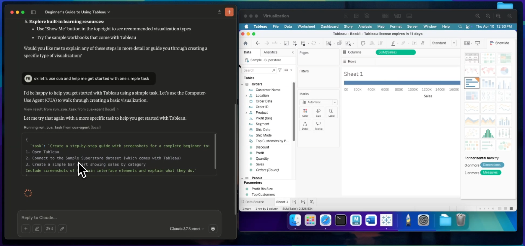Toggle Claude sidebar panel icon
Image resolution: width=525 pixels, height=246 pixels.
pos(33,12)
